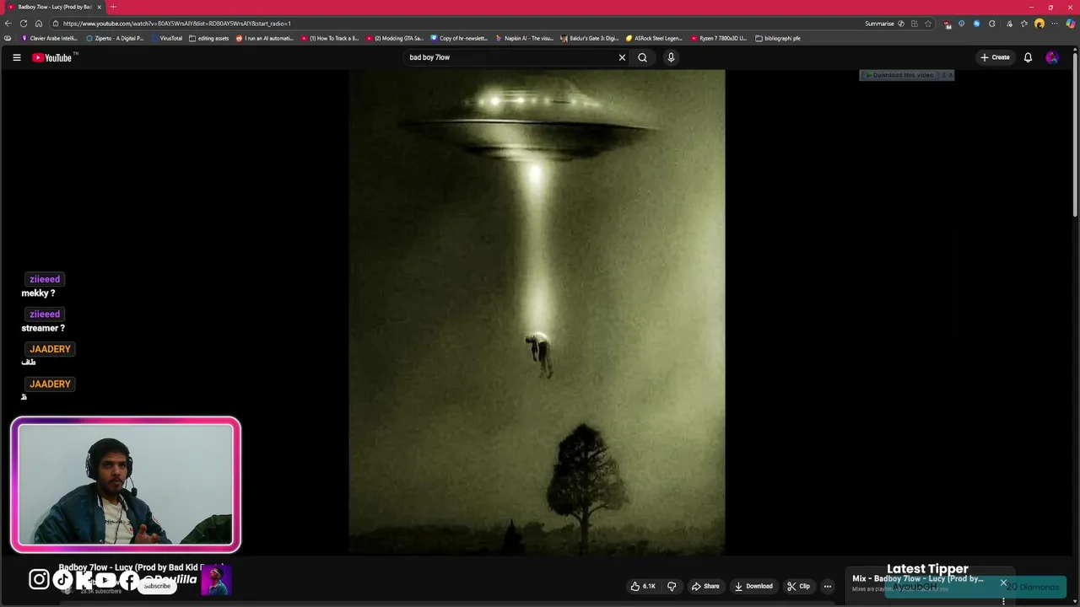Viewport: 1080px width, 607px height.
Task: Open the ASRock Steel Legen... bookmark
Action: point(654,38)
